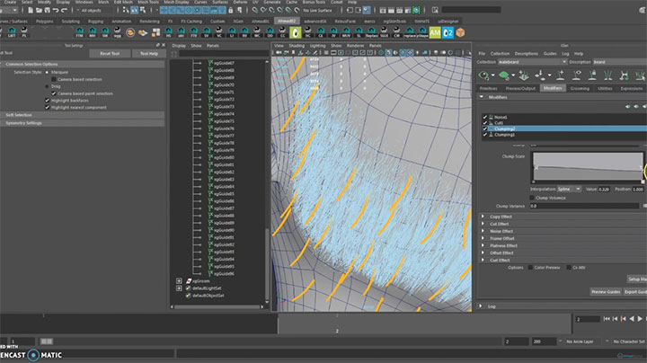Enable the Clump Volumize checkbox
647x363 pixels.
(x=532, y=198)
